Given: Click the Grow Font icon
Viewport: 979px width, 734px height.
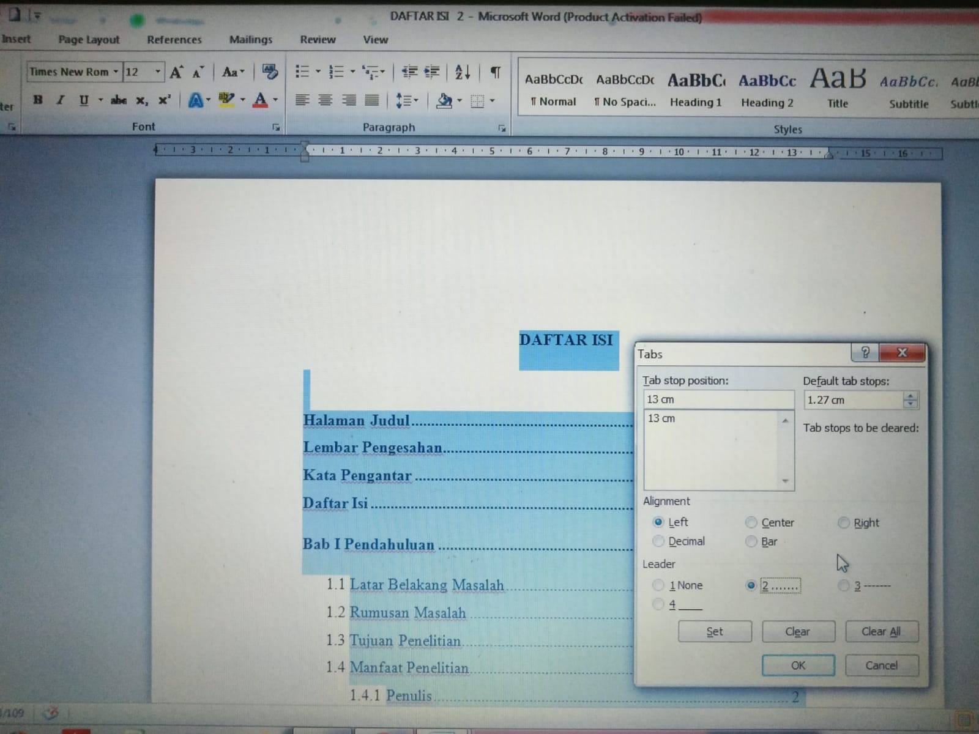Looking at the screenshot, I should 176,73.
